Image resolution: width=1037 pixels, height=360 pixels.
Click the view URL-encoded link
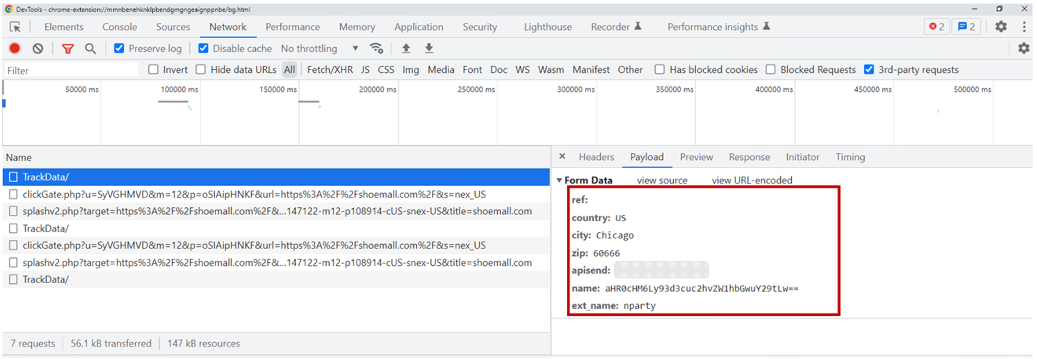click(752, 180)
